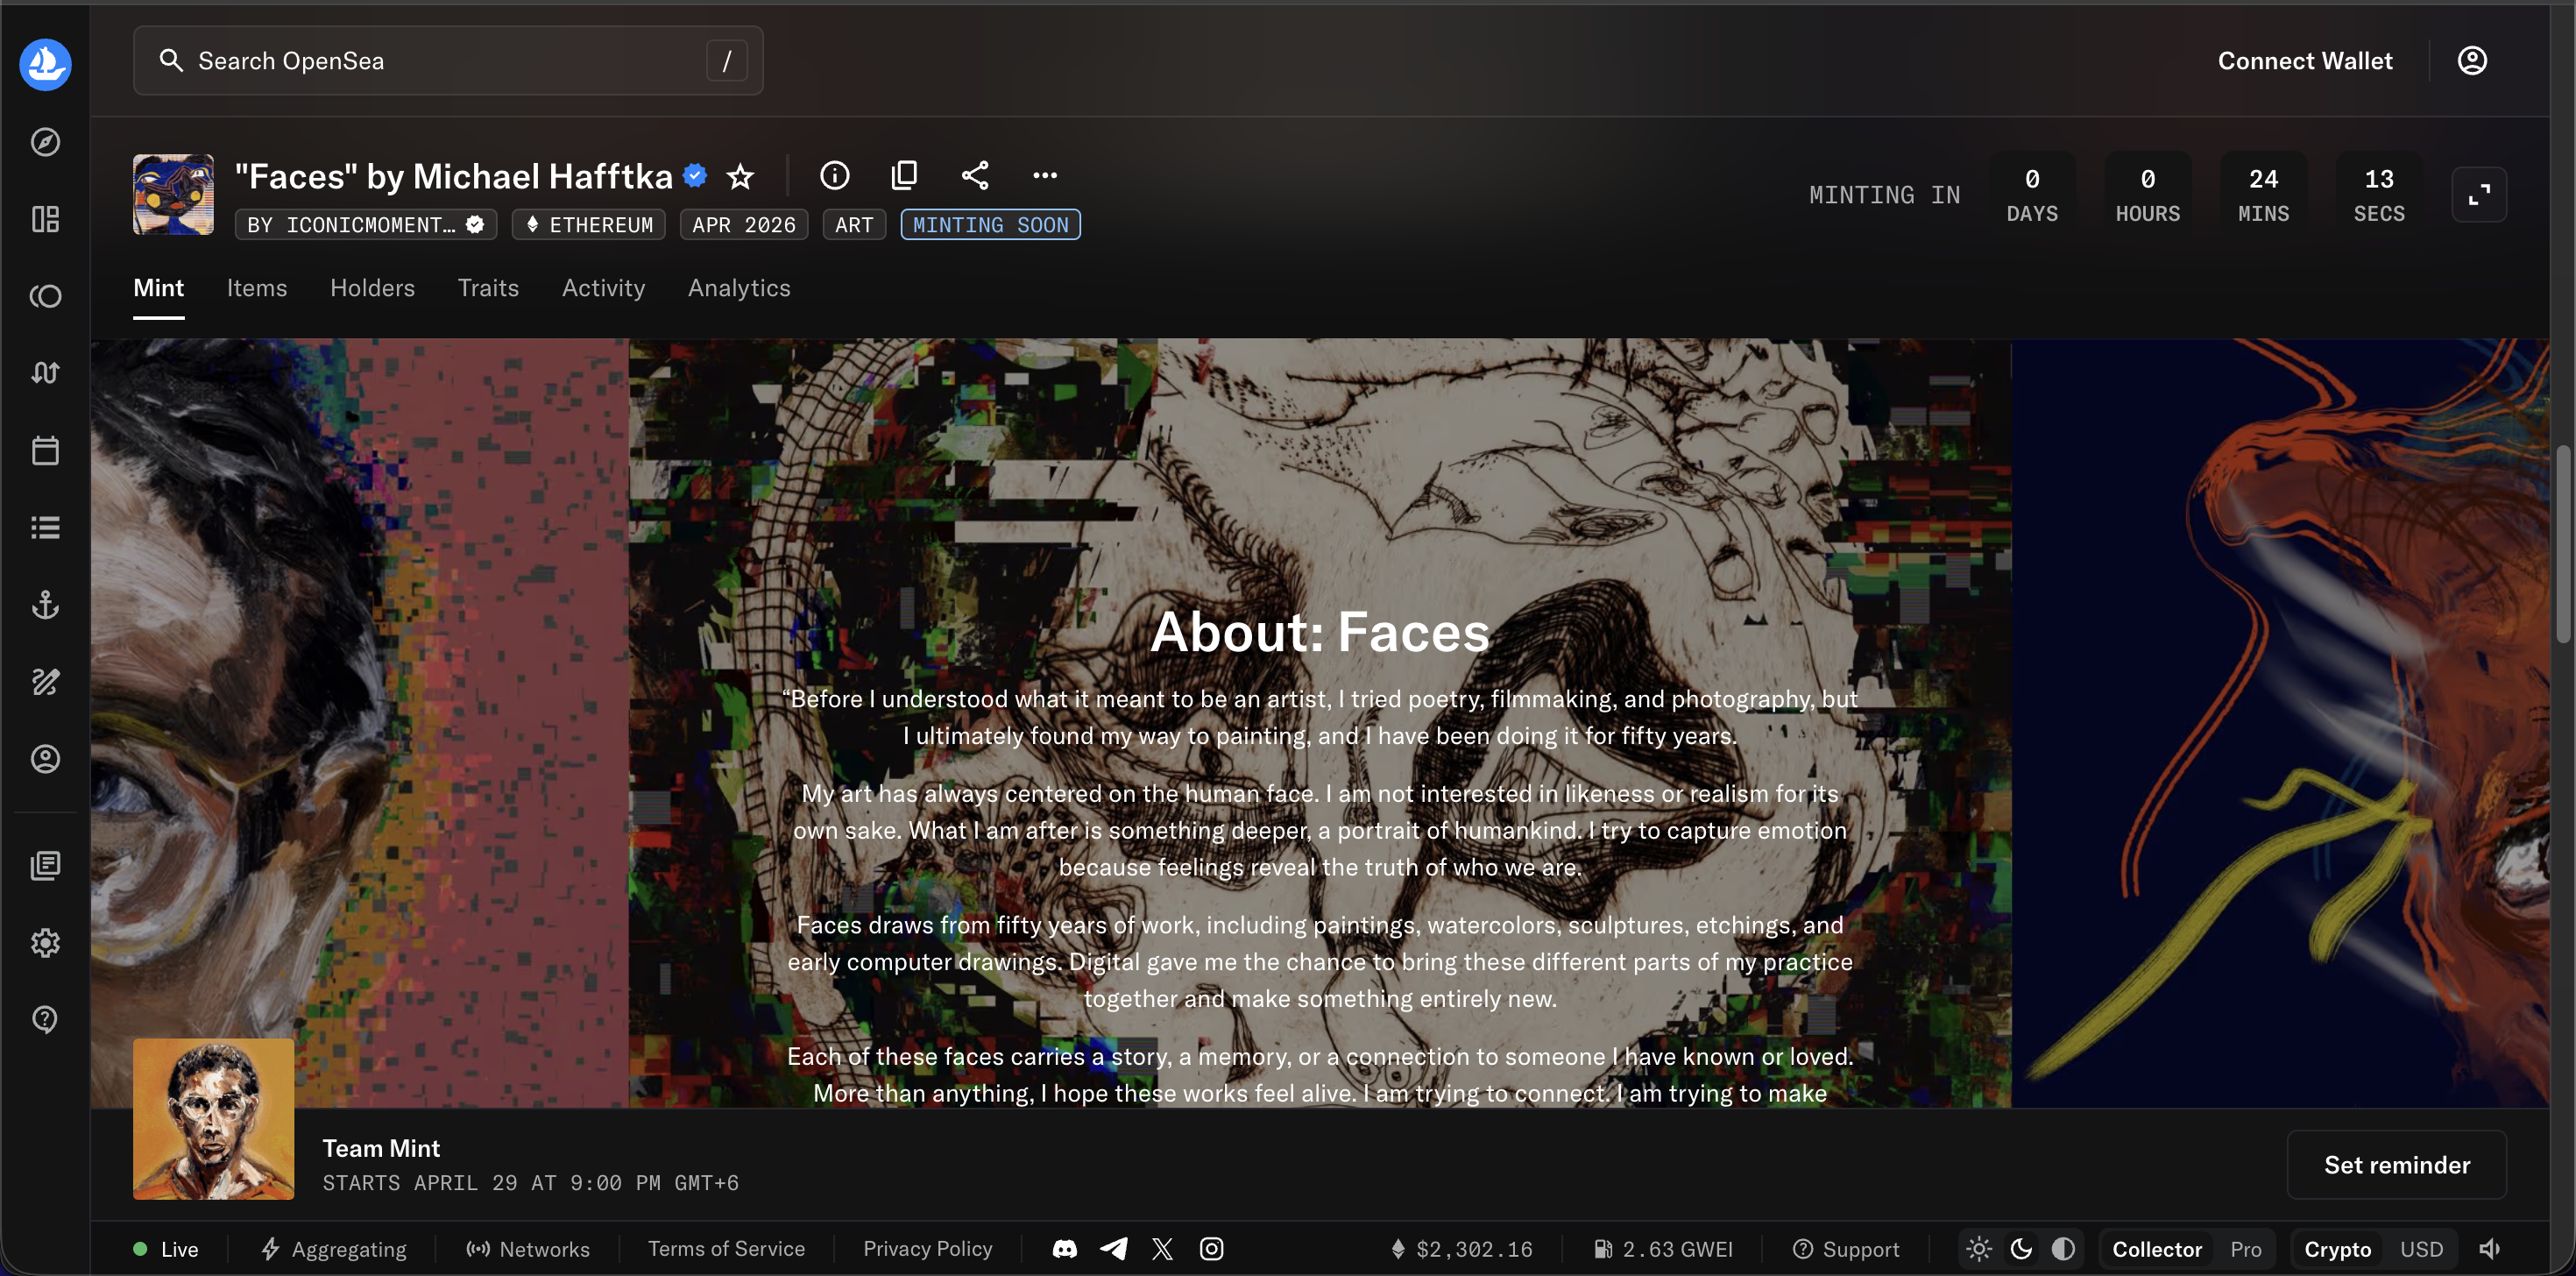
Task: Switch to the Holders tab
Action: [373, 288]
